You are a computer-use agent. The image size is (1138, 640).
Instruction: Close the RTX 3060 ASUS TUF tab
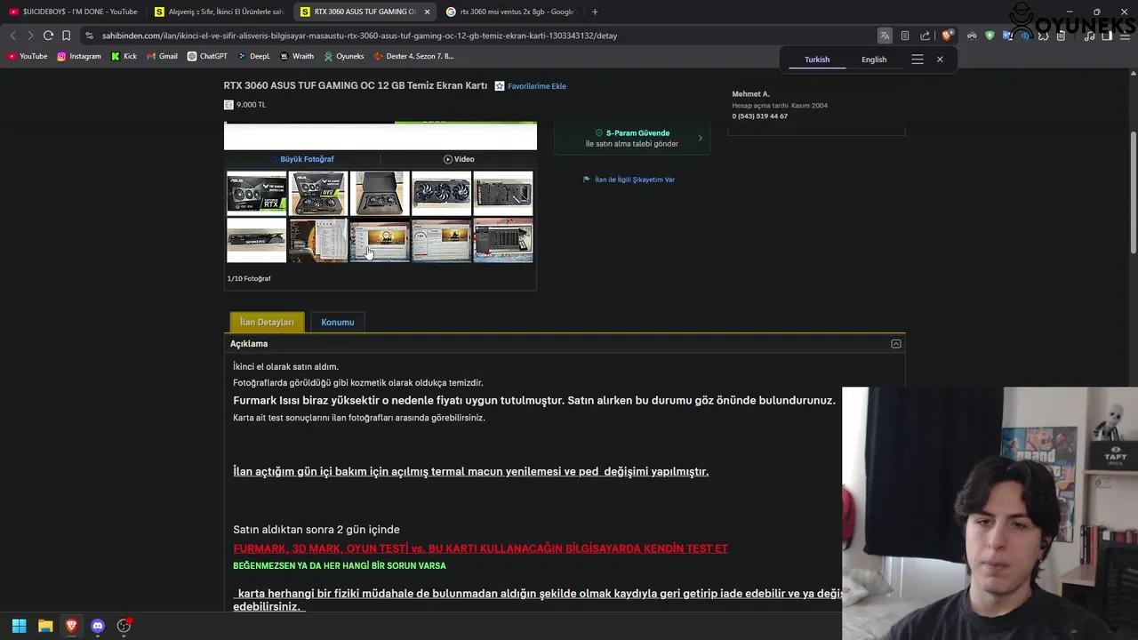428,12
